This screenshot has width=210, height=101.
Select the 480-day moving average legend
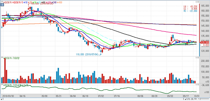click(60, 3)
